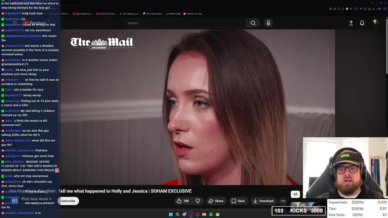Subscribe to Daily Mail World channel
The height and width of the screenshot is (218, 388).
coord(68,201)
